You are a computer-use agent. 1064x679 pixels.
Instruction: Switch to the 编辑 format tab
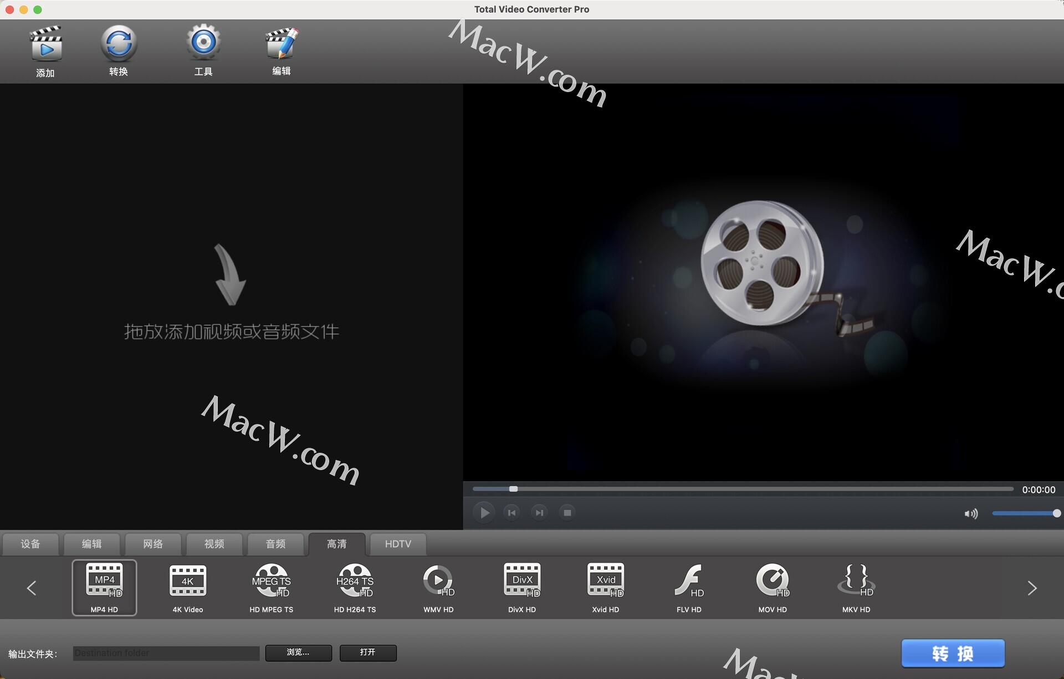(x=91, y=544)
